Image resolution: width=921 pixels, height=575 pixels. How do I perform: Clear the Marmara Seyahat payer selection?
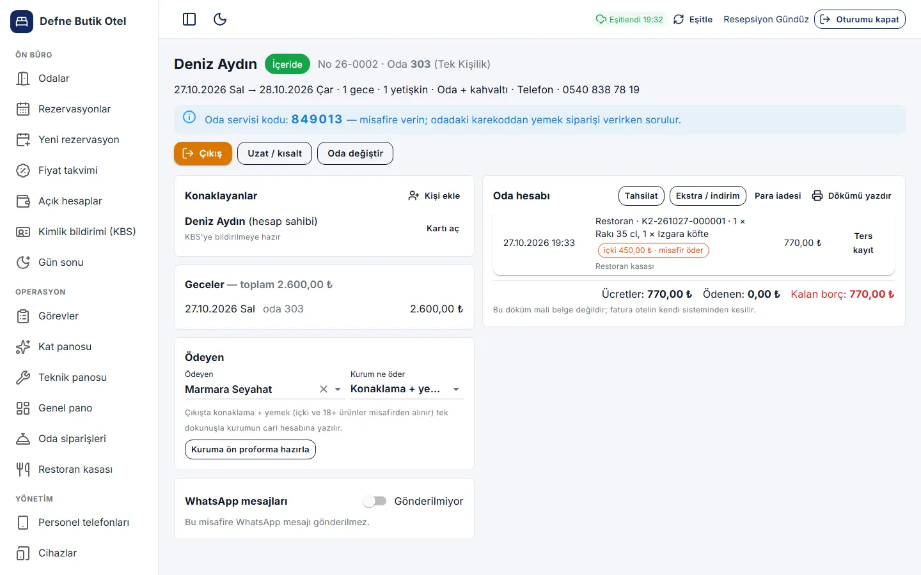(x=324, y=389)
